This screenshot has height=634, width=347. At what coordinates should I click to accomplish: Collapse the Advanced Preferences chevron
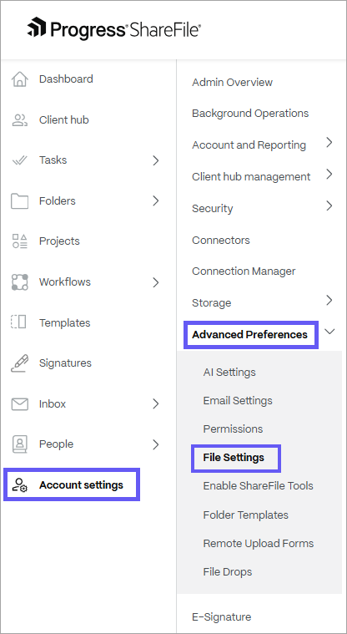coord(329,332)
